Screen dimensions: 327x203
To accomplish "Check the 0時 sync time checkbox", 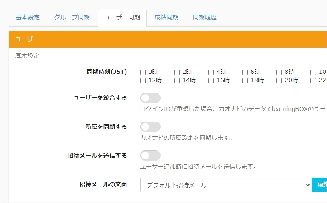I will click(143, 72).
